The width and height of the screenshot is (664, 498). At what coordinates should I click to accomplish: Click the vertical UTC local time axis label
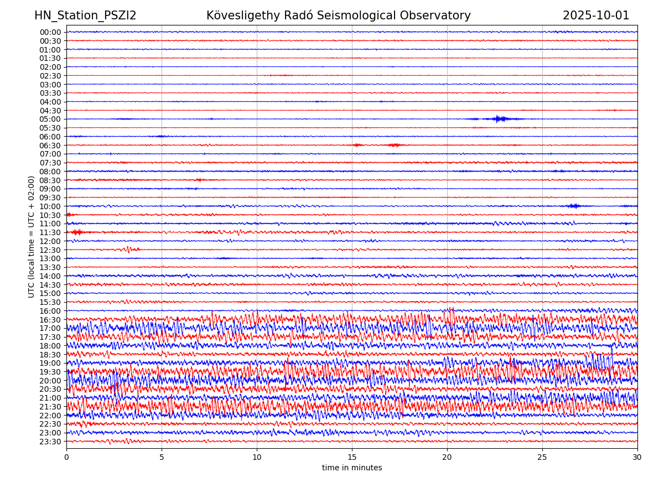tap(32, 236)
